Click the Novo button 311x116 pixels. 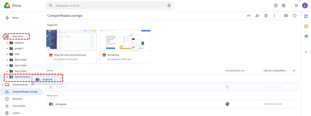click(x=13, y=18)
